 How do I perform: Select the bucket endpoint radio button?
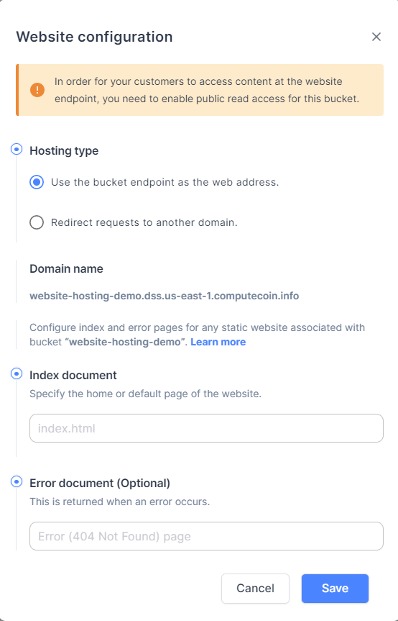(37, 182)
